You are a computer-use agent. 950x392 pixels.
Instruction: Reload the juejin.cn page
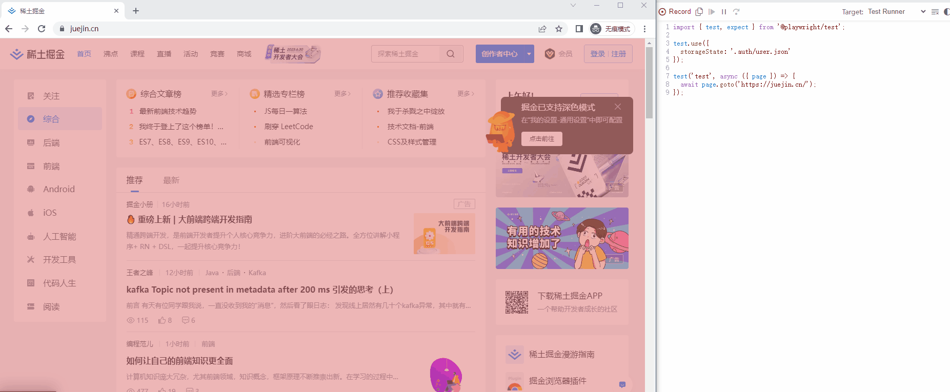pyautogui.click(x=42, y=29)
